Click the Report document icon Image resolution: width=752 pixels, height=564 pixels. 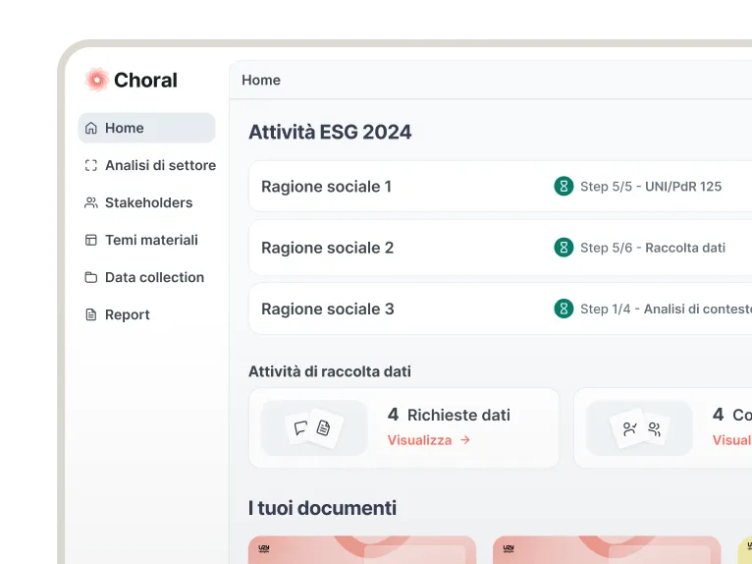click(x=90, y=314)
